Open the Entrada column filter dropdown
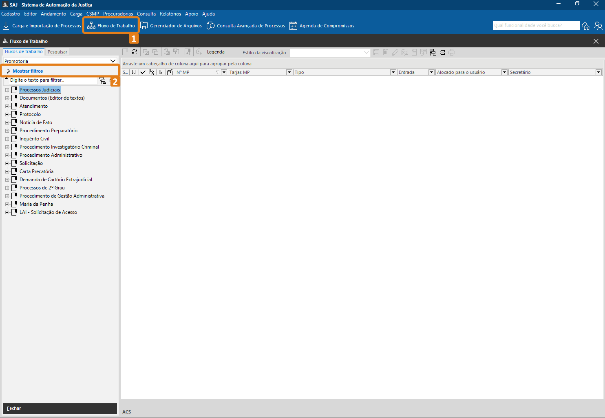 (431, 72)
